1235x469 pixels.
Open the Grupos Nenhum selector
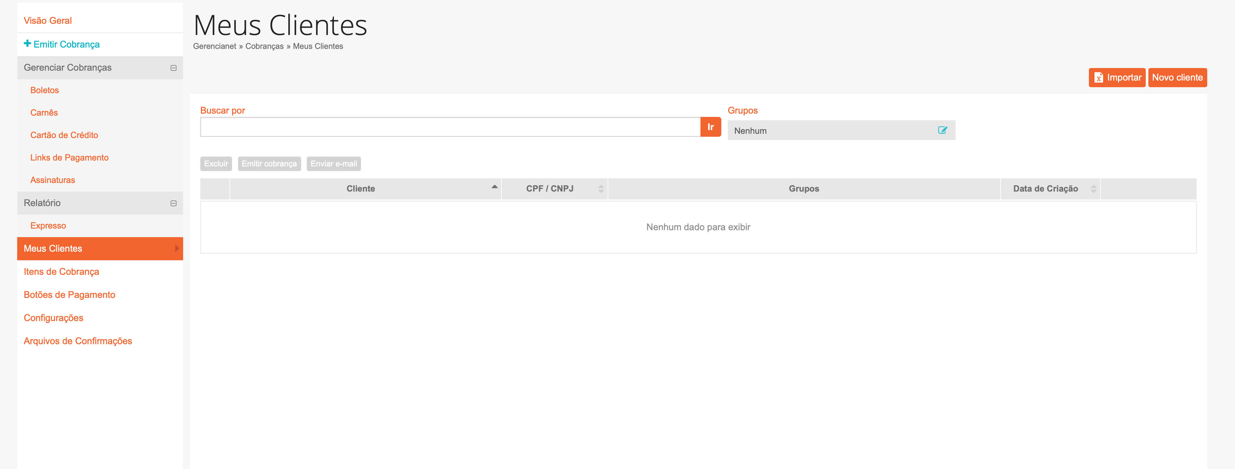(x=841, y=130)
